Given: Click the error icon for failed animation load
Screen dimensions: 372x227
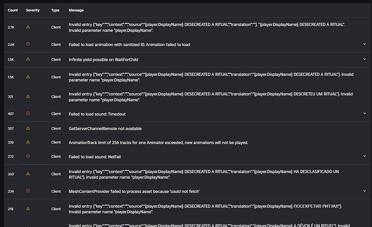Looking at the screenshot, I should pyautogui.click(x=28, y=44).
